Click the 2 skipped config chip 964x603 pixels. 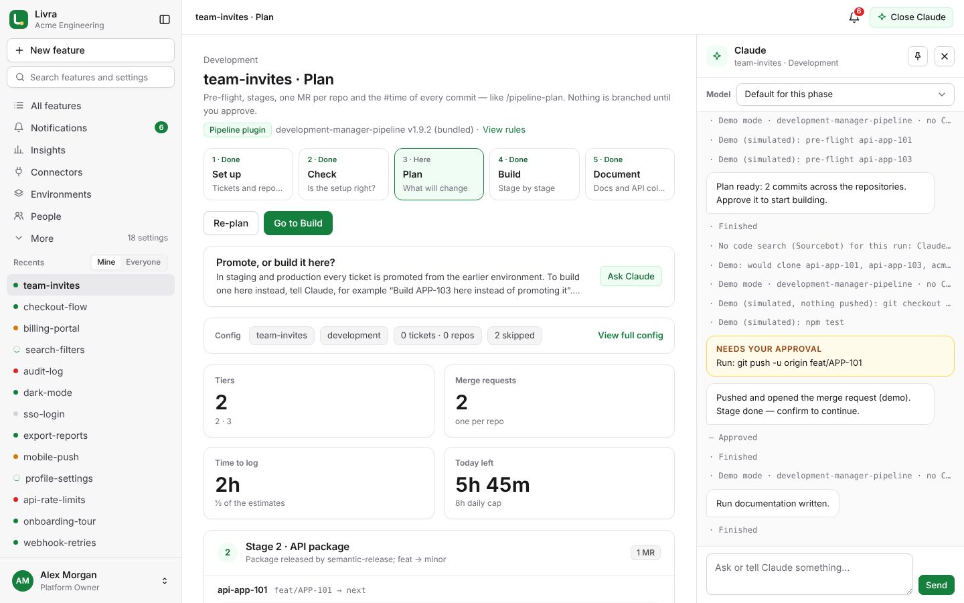click(x=514, y=336)
